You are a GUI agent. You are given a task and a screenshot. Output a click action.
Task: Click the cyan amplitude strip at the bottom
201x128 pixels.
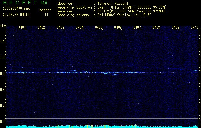coord(102,126)
